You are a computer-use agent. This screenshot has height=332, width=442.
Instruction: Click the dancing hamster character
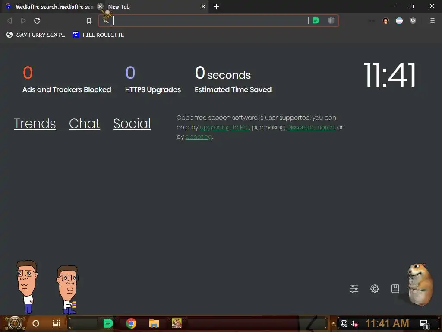420,284
